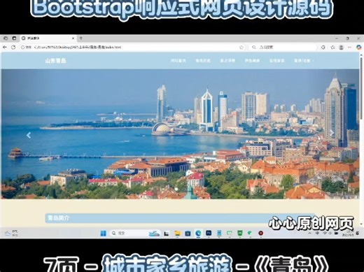Viewport: 364px width, 272px height.
Task: Open a new browser tab with the plus button
Action: (80, 38)
